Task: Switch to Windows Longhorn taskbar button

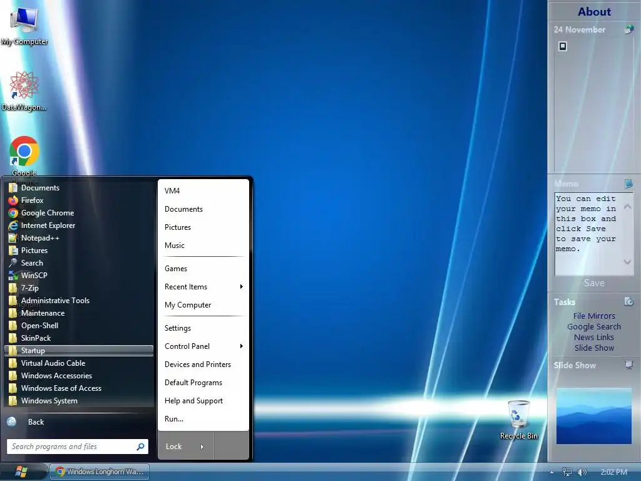Action: (x=100, y=472)
